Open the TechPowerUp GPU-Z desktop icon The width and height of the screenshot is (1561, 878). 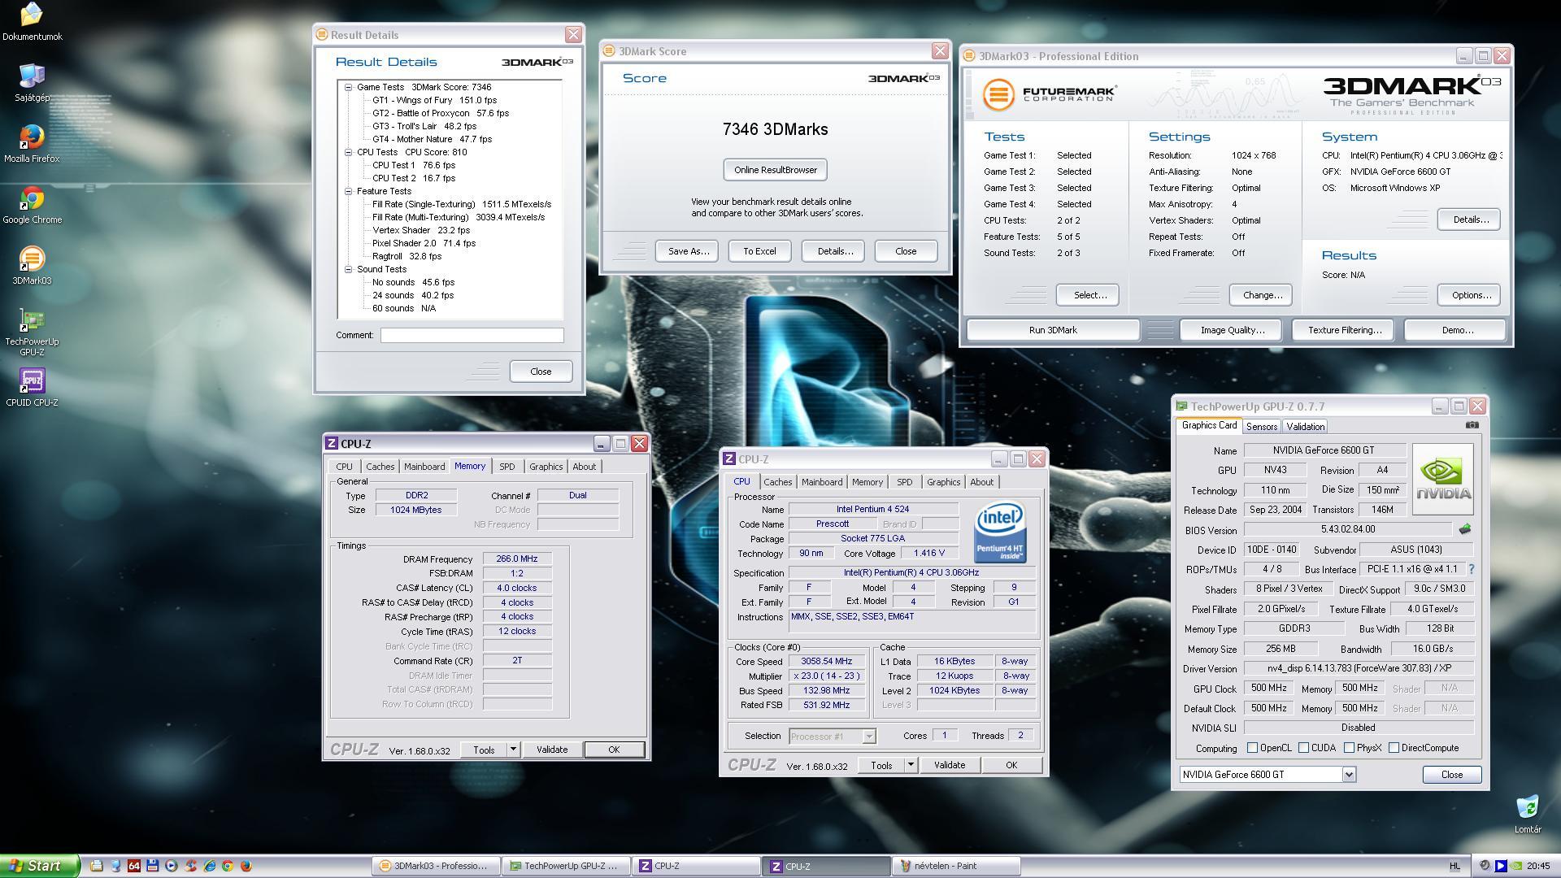coord(32,322)
